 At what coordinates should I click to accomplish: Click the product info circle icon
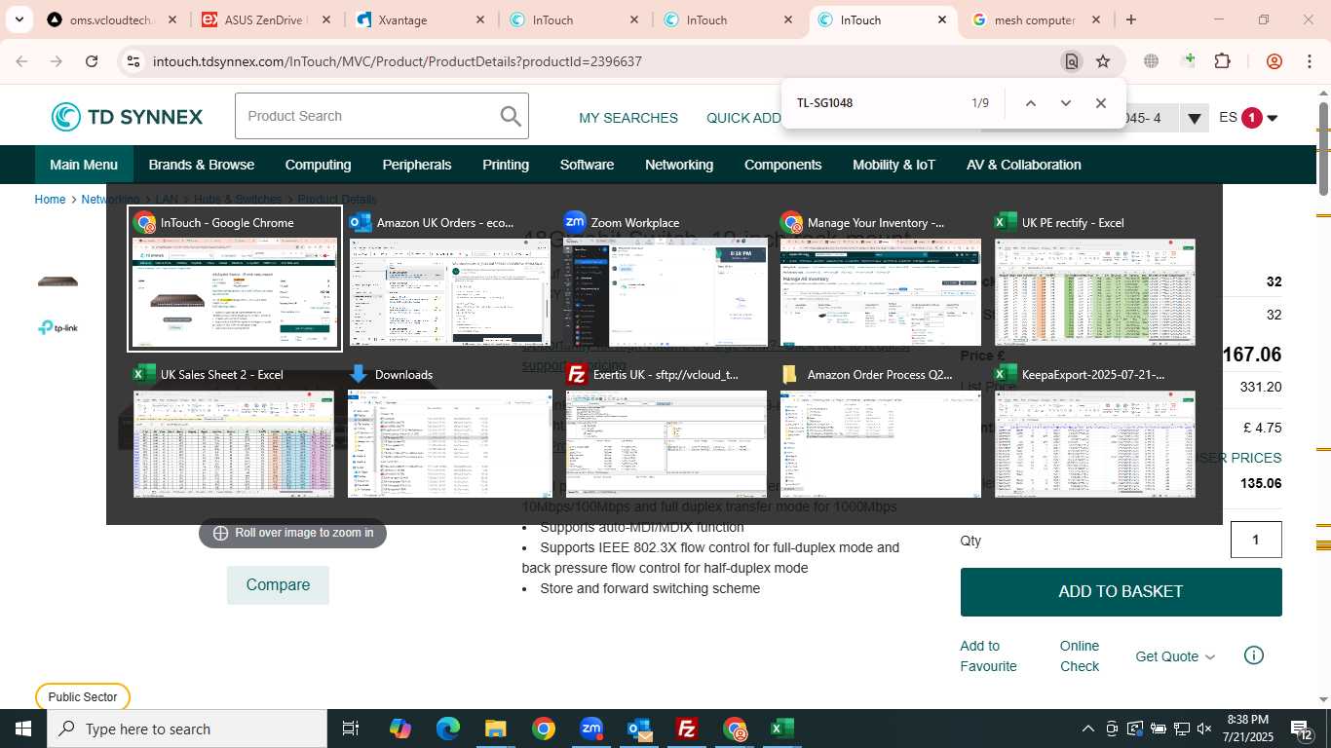click(x=1254, y=655)
